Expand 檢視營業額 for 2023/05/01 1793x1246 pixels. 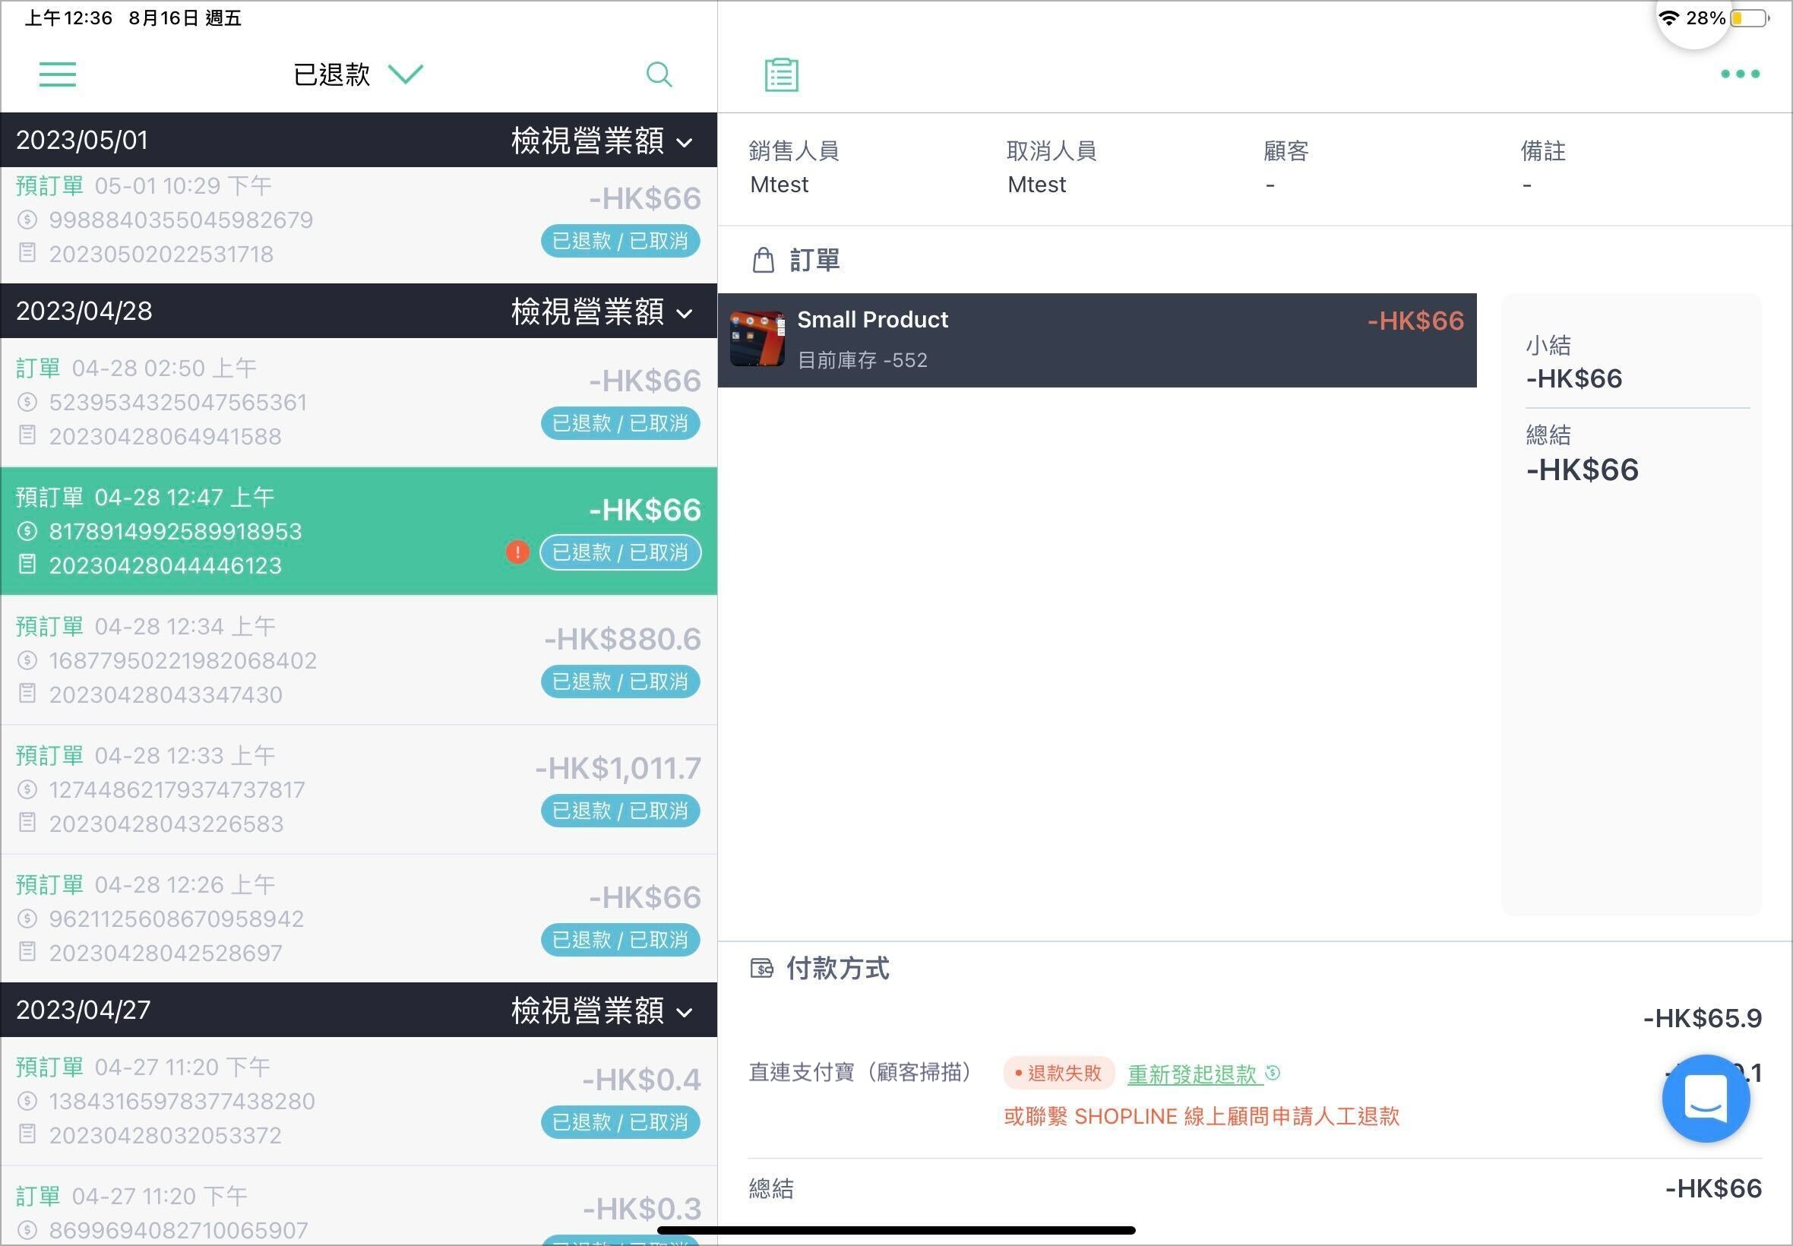(601, 141)
